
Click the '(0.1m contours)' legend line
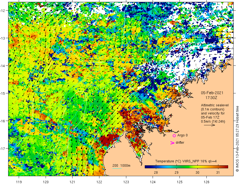[x=213, y=109]
